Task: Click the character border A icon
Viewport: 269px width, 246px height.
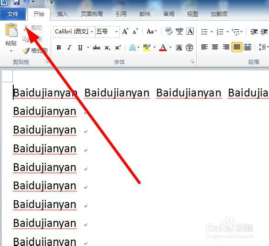Action: [x=190, y=31]
